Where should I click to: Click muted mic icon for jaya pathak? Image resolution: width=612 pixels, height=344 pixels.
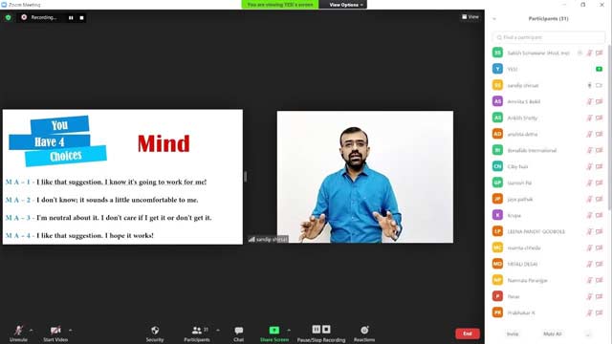coord(589,200)
